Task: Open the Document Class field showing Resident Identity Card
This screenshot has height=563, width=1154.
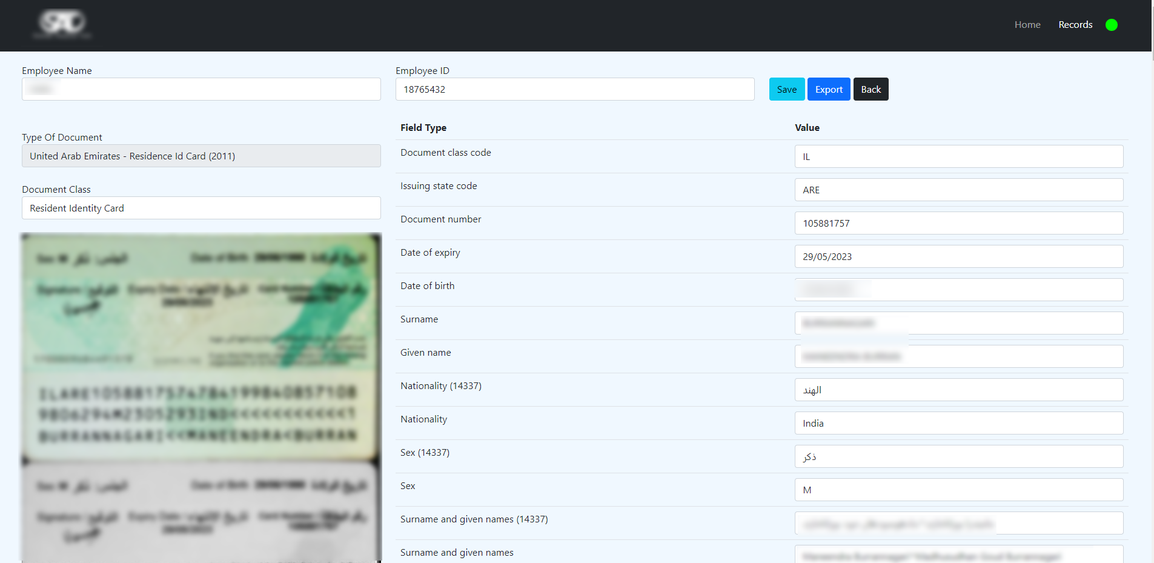Action: click(201, 208)
